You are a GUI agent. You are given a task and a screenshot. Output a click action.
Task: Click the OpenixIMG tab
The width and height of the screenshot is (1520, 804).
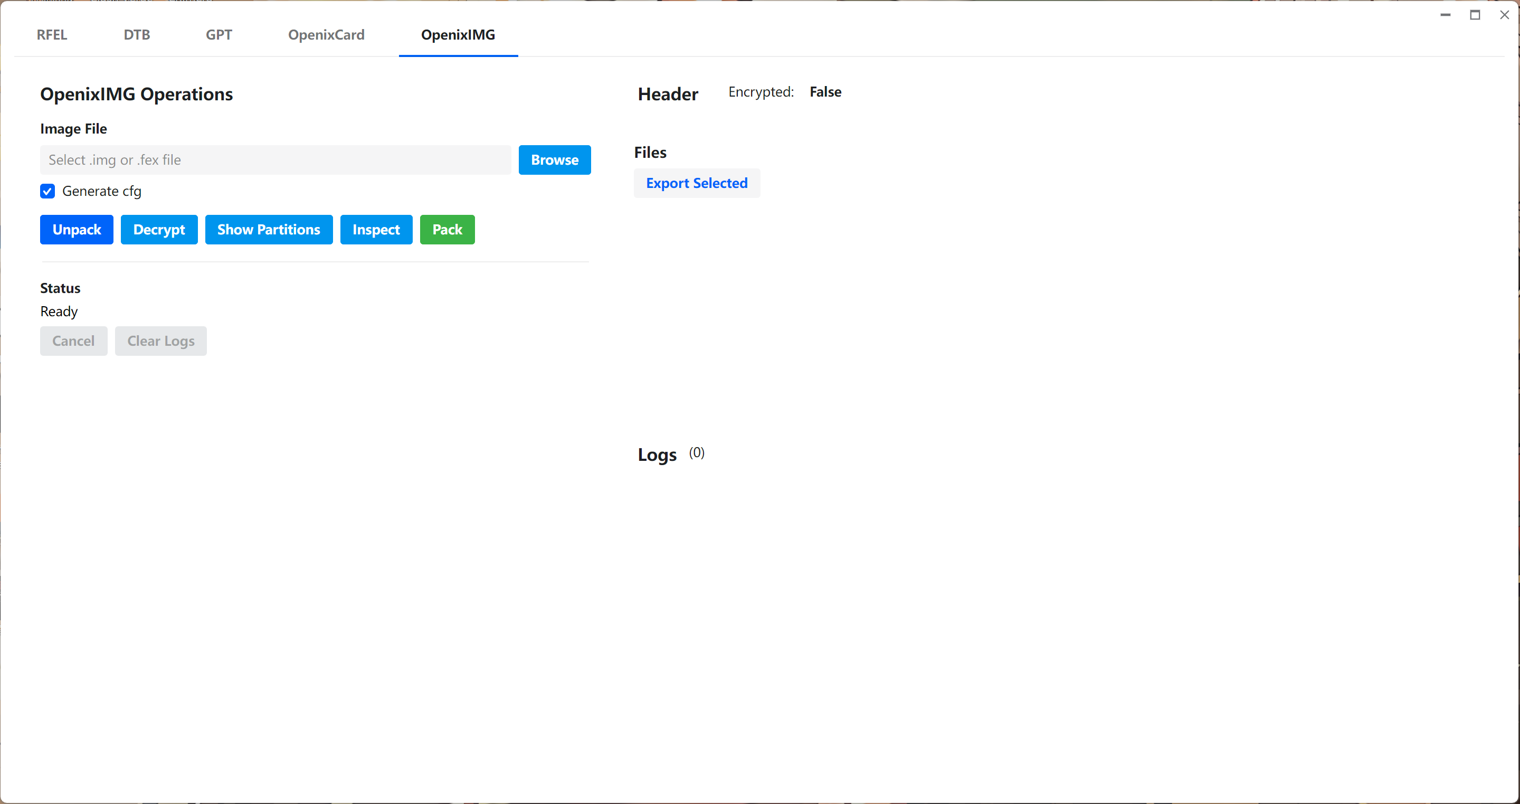pyautogui.click(x=458, y=35)
